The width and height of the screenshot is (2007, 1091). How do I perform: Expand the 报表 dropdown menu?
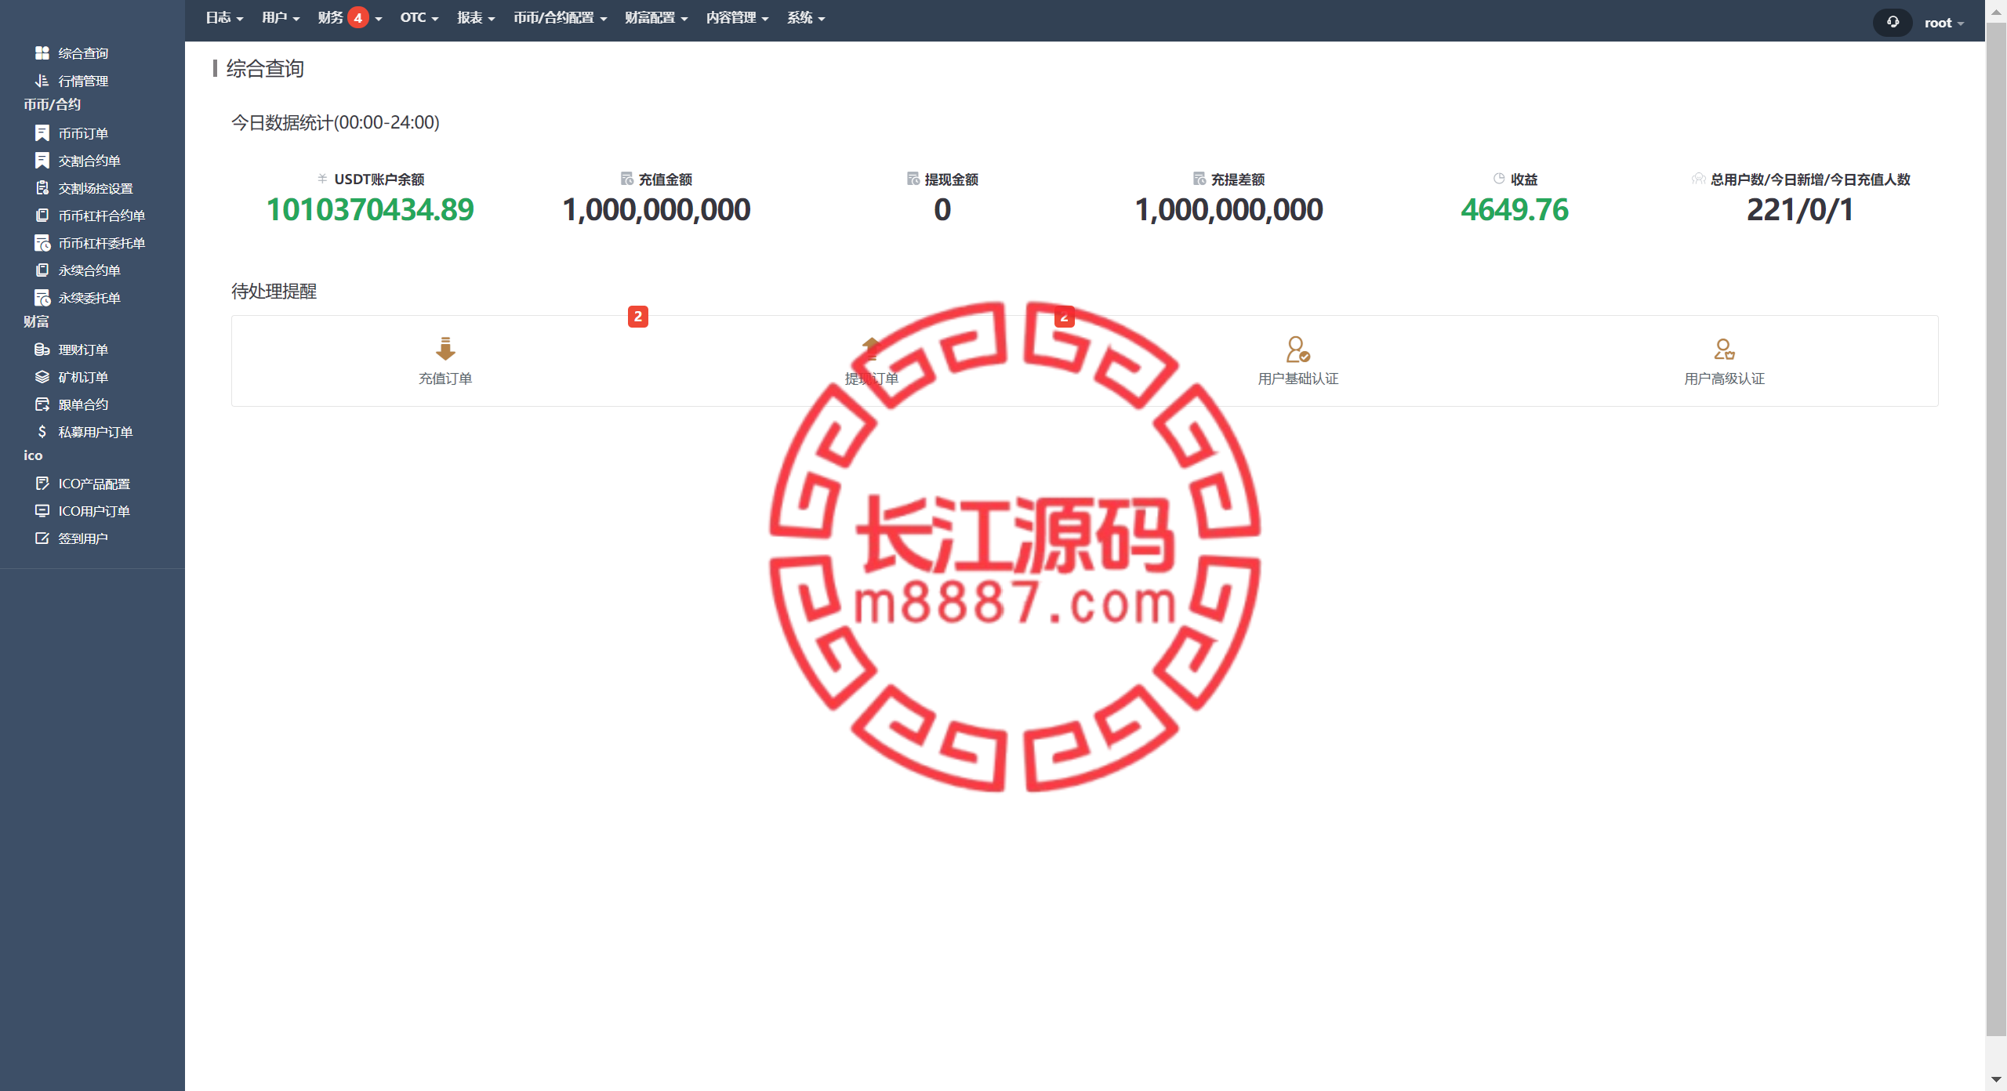(x=476, y=17)
